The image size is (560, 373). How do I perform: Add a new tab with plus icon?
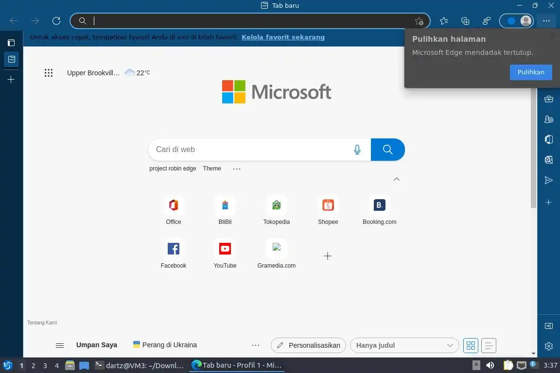pyautogui.click(x=11, y=79)
